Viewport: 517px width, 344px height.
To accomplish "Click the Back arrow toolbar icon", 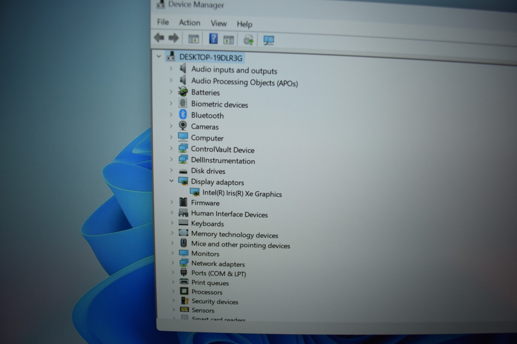I will 159,38.
